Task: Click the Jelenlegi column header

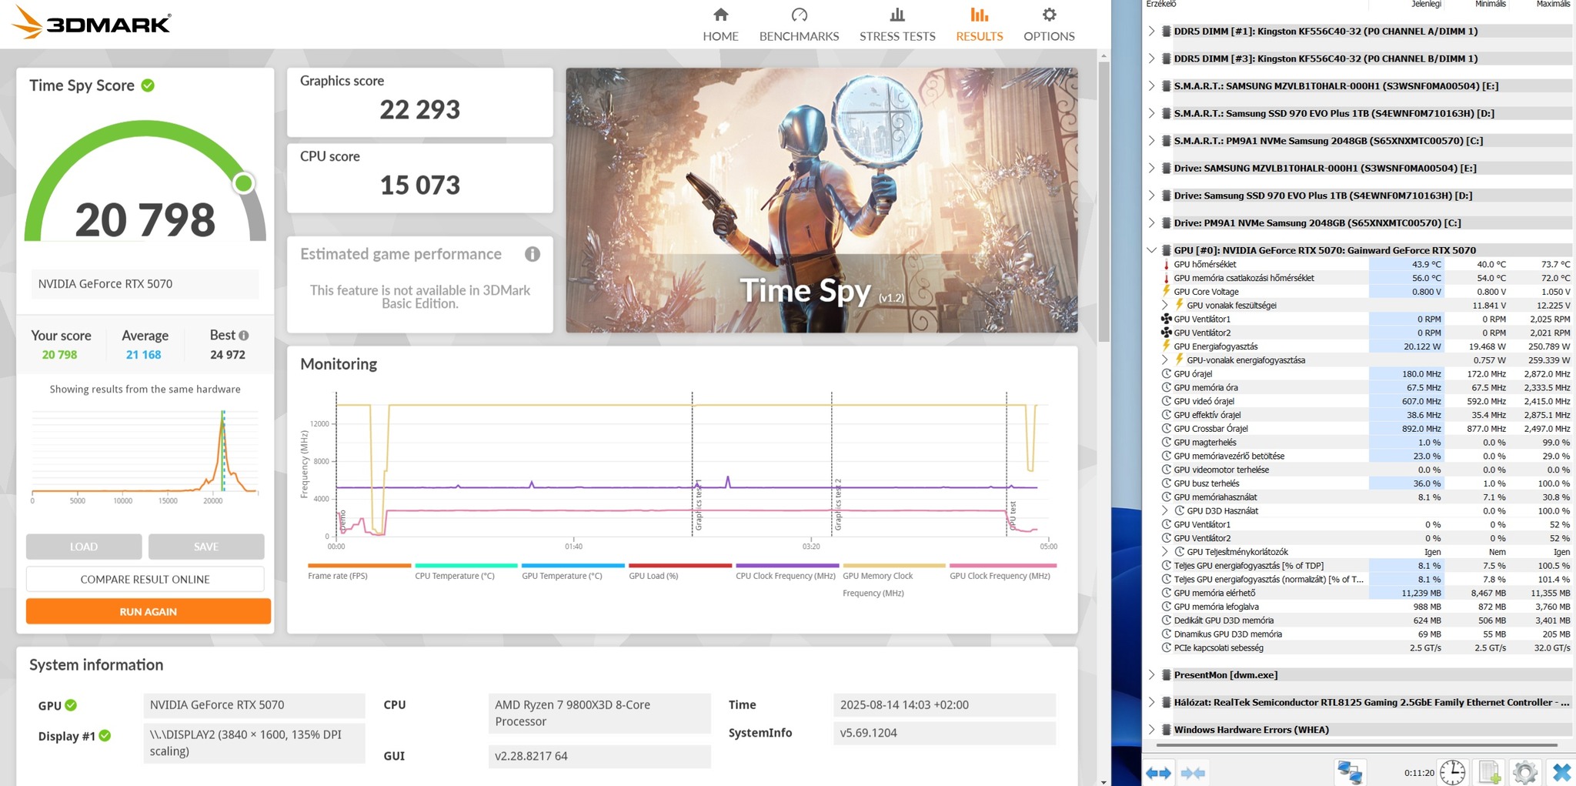Action: [1426, 5]
